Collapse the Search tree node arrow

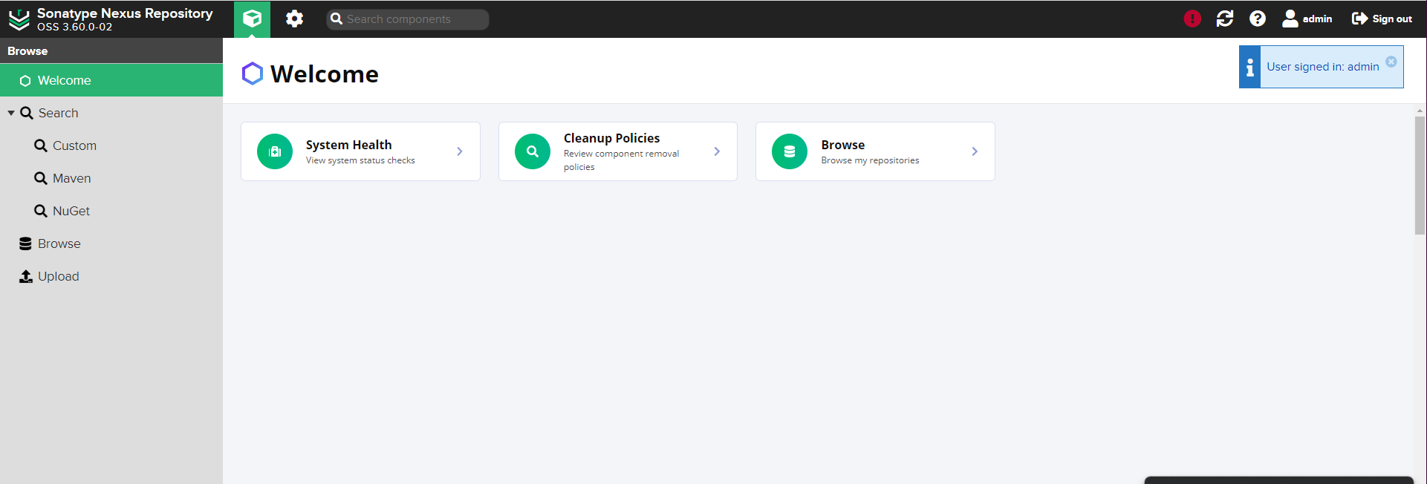(11, 113)
